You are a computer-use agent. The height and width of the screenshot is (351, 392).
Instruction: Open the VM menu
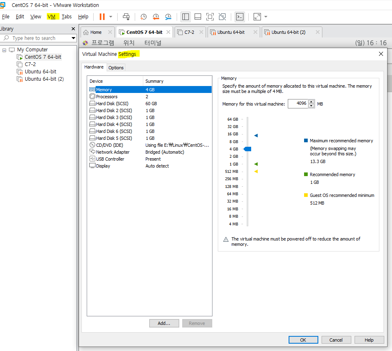(x=52, y=17)
